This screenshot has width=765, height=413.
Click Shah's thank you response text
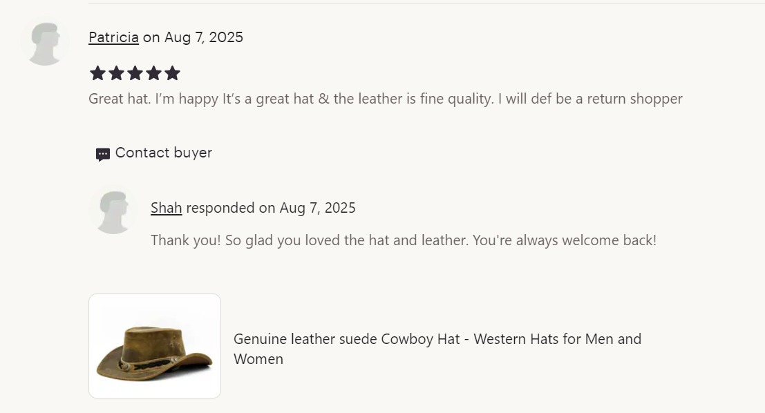403,240
